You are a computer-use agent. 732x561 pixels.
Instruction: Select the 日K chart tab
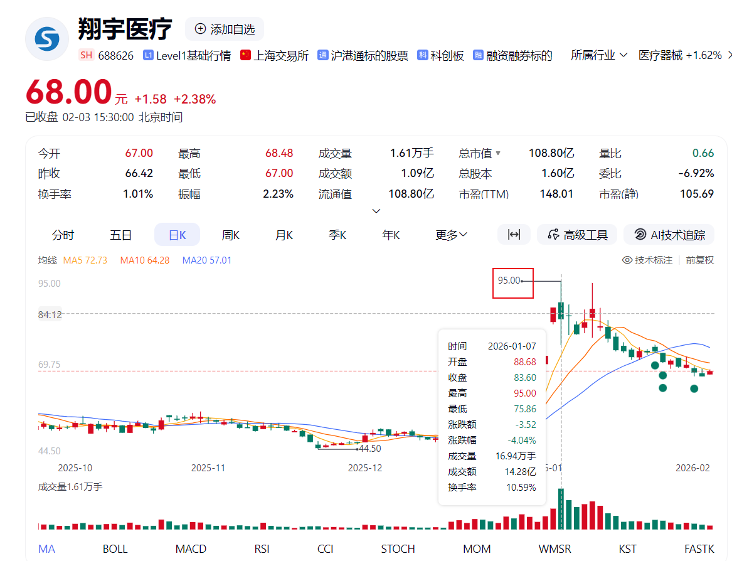tap(178, 235)
